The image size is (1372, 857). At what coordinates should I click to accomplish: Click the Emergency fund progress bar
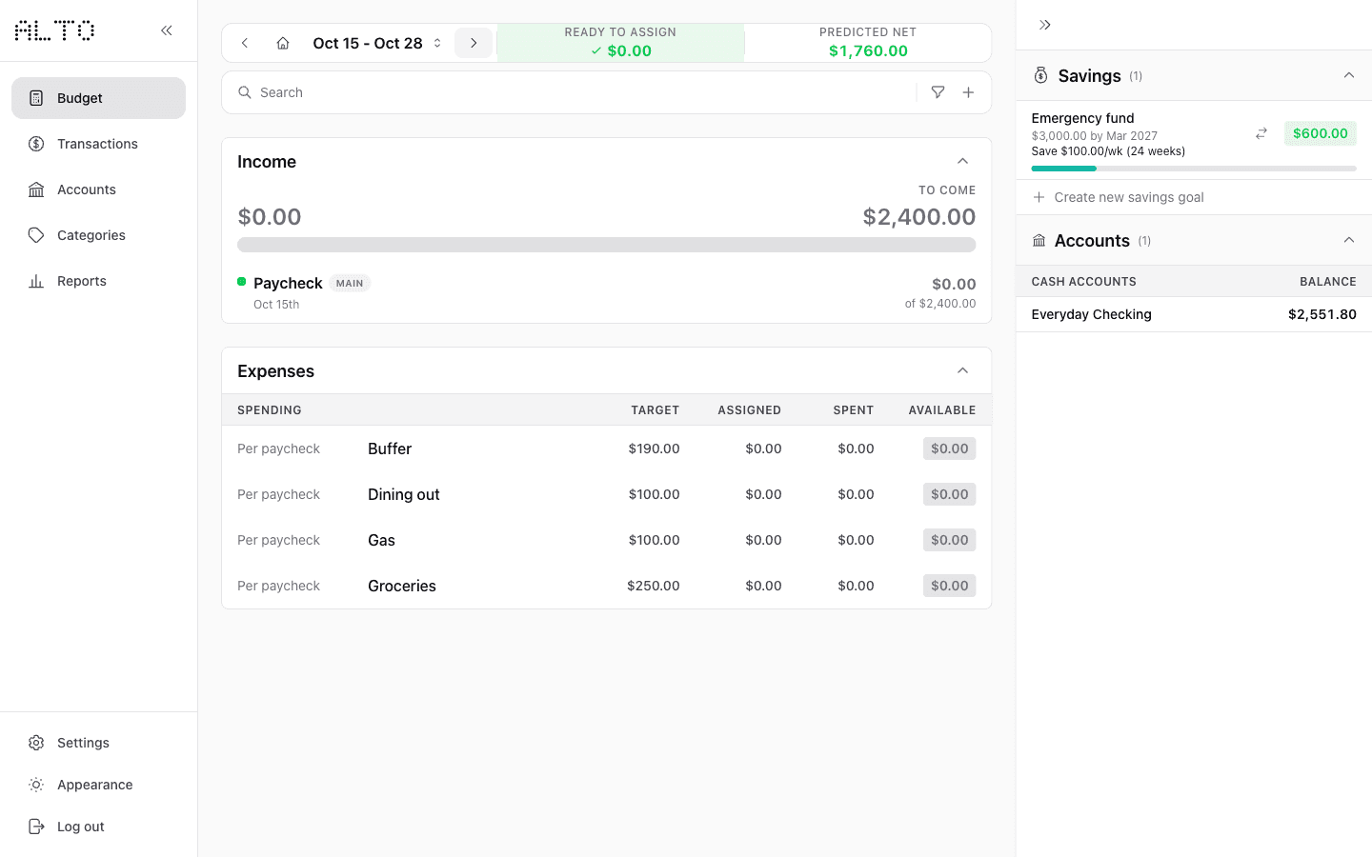click(x=1194, y=169)
